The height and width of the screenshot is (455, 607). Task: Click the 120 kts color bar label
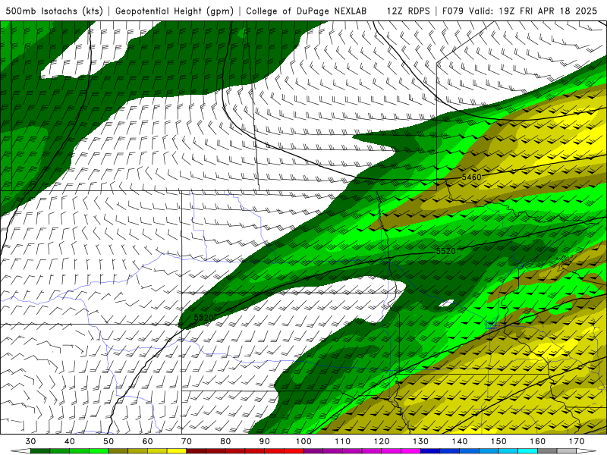click(382, 441)
